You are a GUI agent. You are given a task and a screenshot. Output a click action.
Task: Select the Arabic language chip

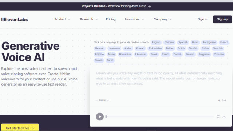coord(128,48)
